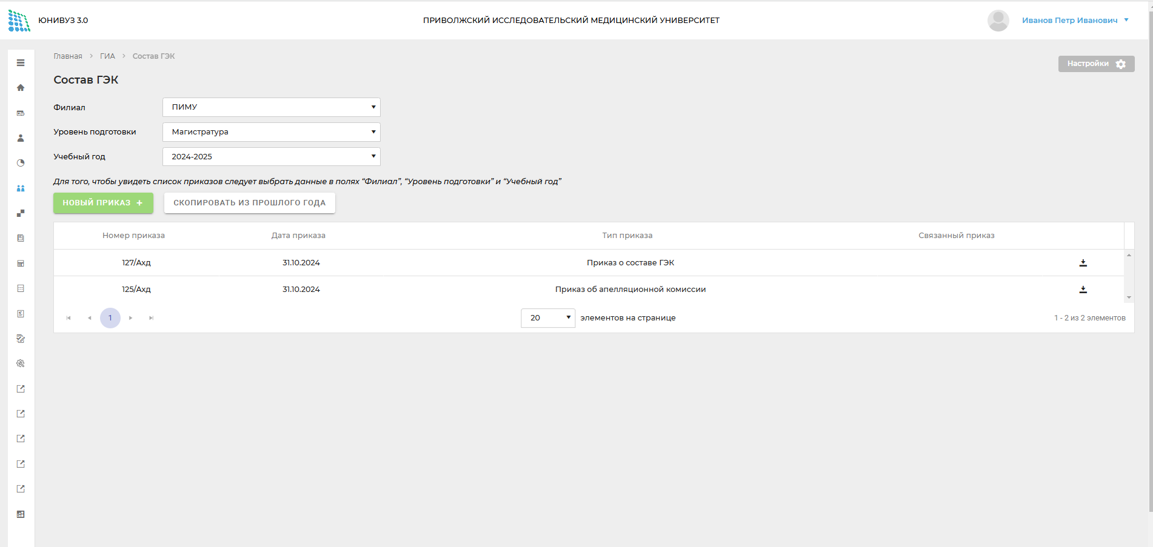Change items per page dropdown showing 20

tap(548, 318)
